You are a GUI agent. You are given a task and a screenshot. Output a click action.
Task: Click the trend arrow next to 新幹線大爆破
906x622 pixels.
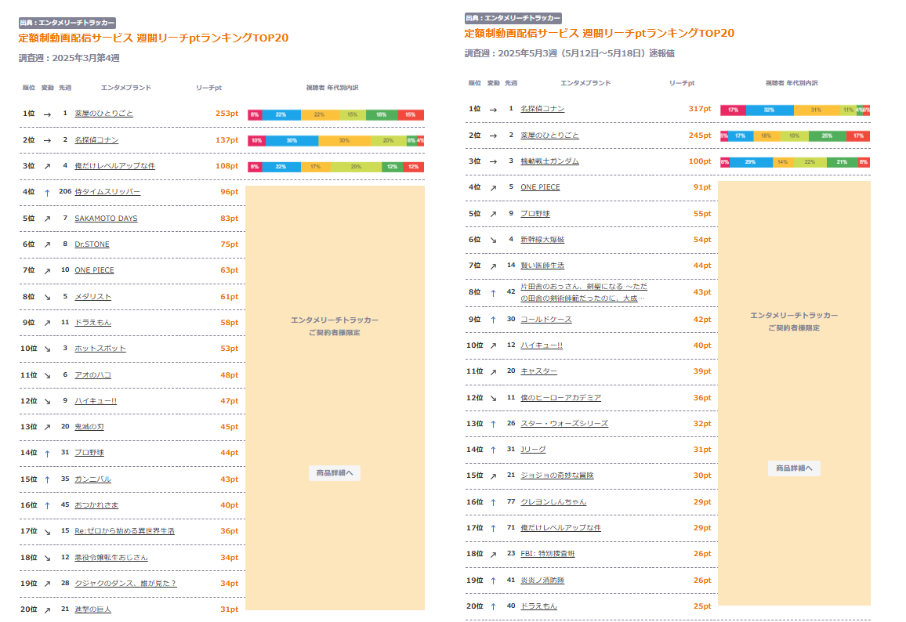pyautogui.click(x=493, y=240)
